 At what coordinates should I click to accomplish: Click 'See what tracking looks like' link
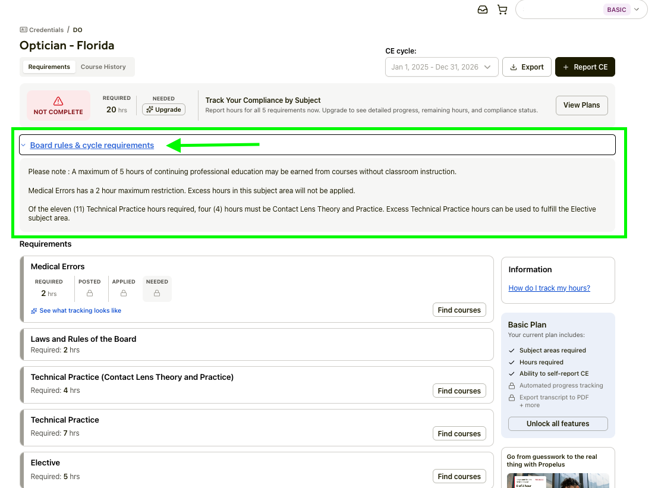tap(80, 310)
